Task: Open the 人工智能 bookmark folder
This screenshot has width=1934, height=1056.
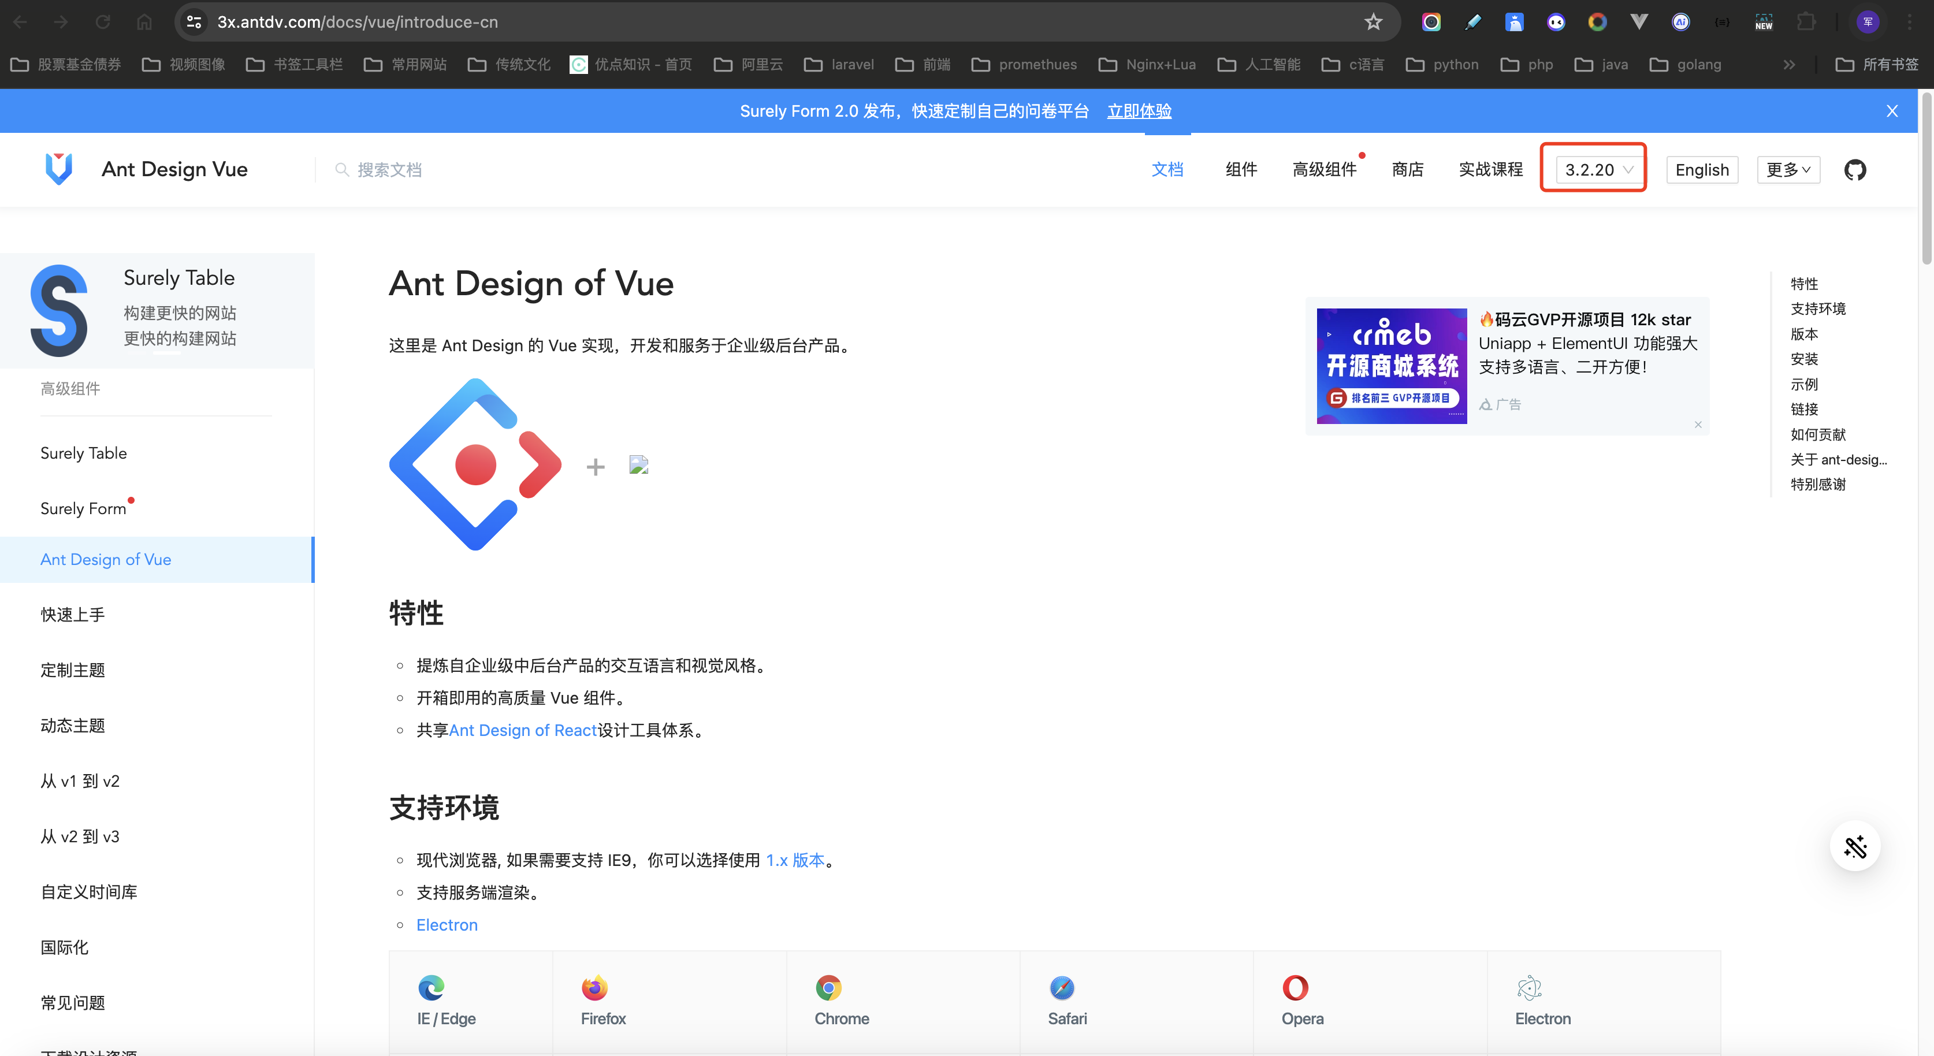Action: coord(1259,65)
